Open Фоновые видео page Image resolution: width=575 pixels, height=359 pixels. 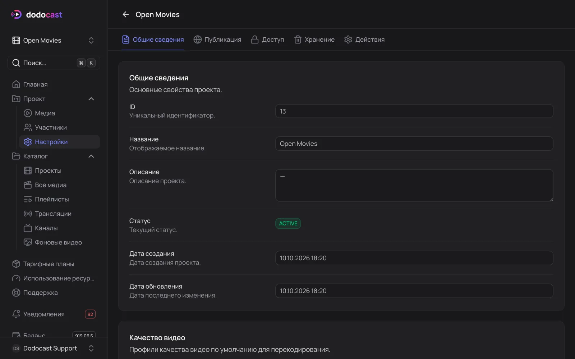59,242
